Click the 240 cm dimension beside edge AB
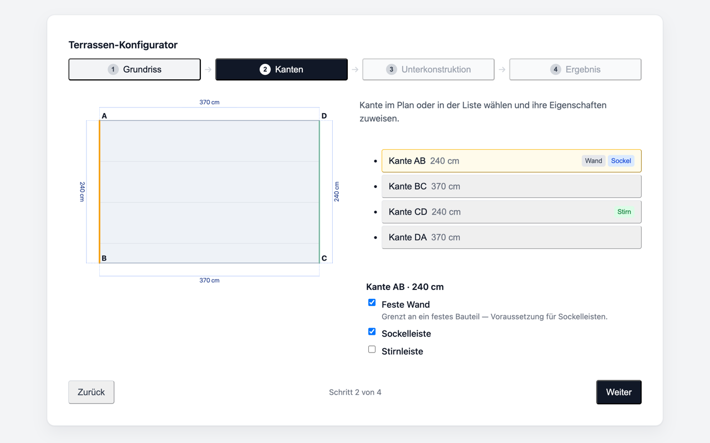The height and width of the screenshot is (443, 710). coord(82,192)
